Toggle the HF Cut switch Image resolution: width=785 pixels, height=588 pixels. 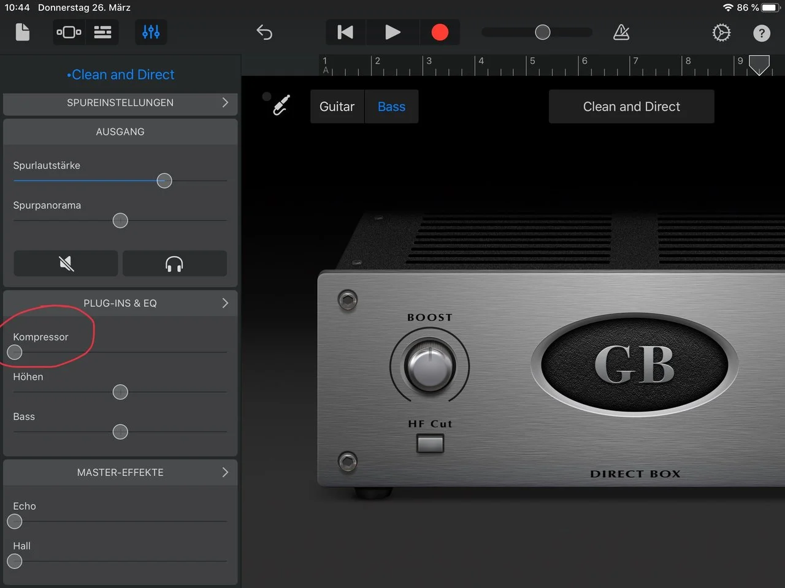[430, 443]
